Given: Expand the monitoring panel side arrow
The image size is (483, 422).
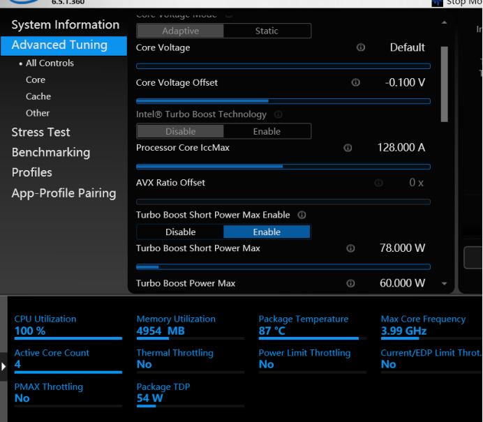Looking at the screenshot, I should pos(4,366).
